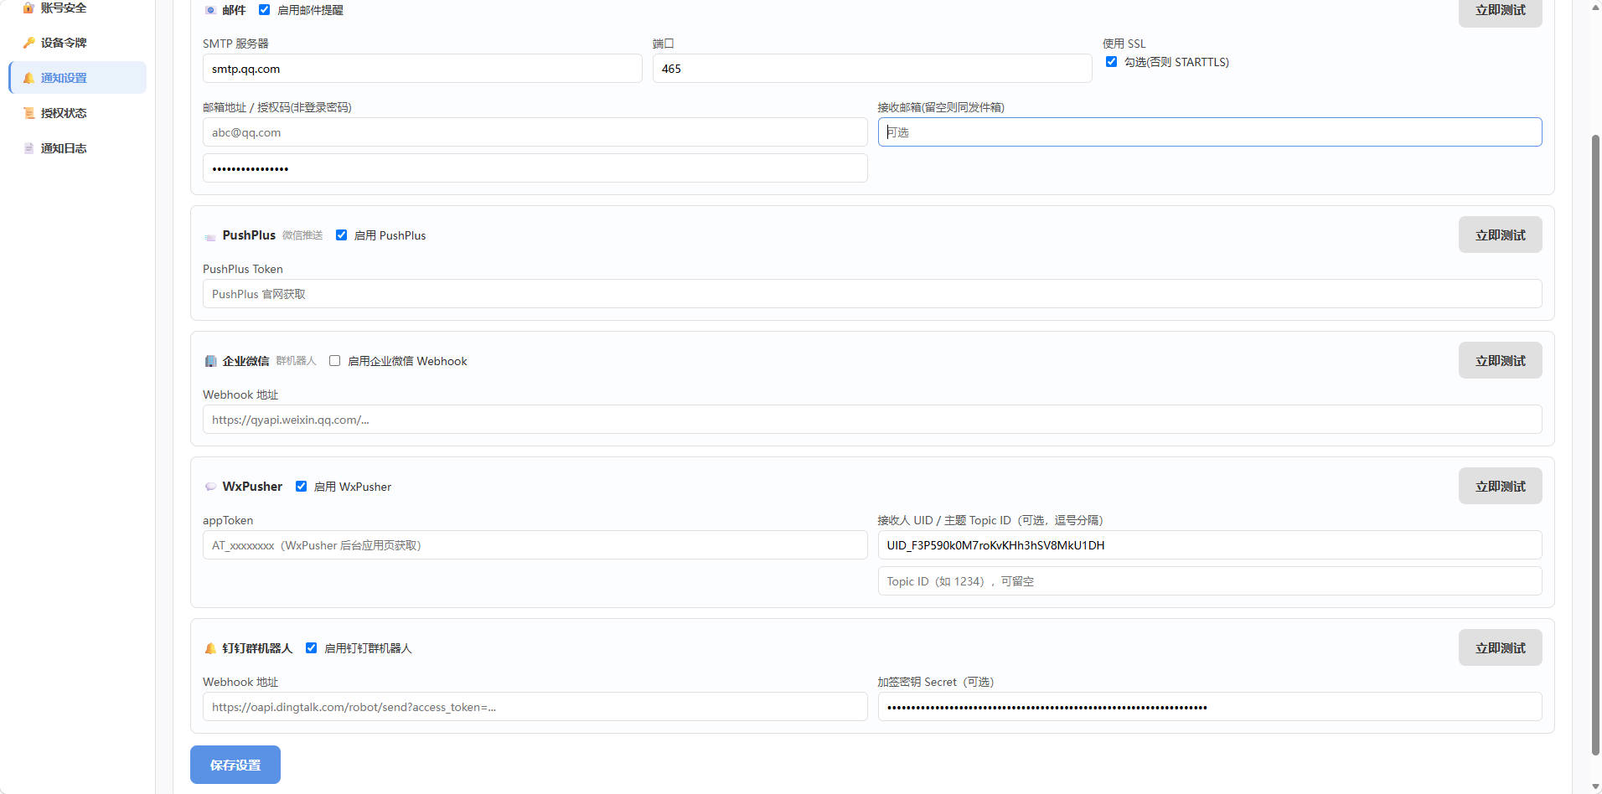Click the 钉钉群机器人 bell icon
Screen dimensions: 1602x794
click(210, 648)
